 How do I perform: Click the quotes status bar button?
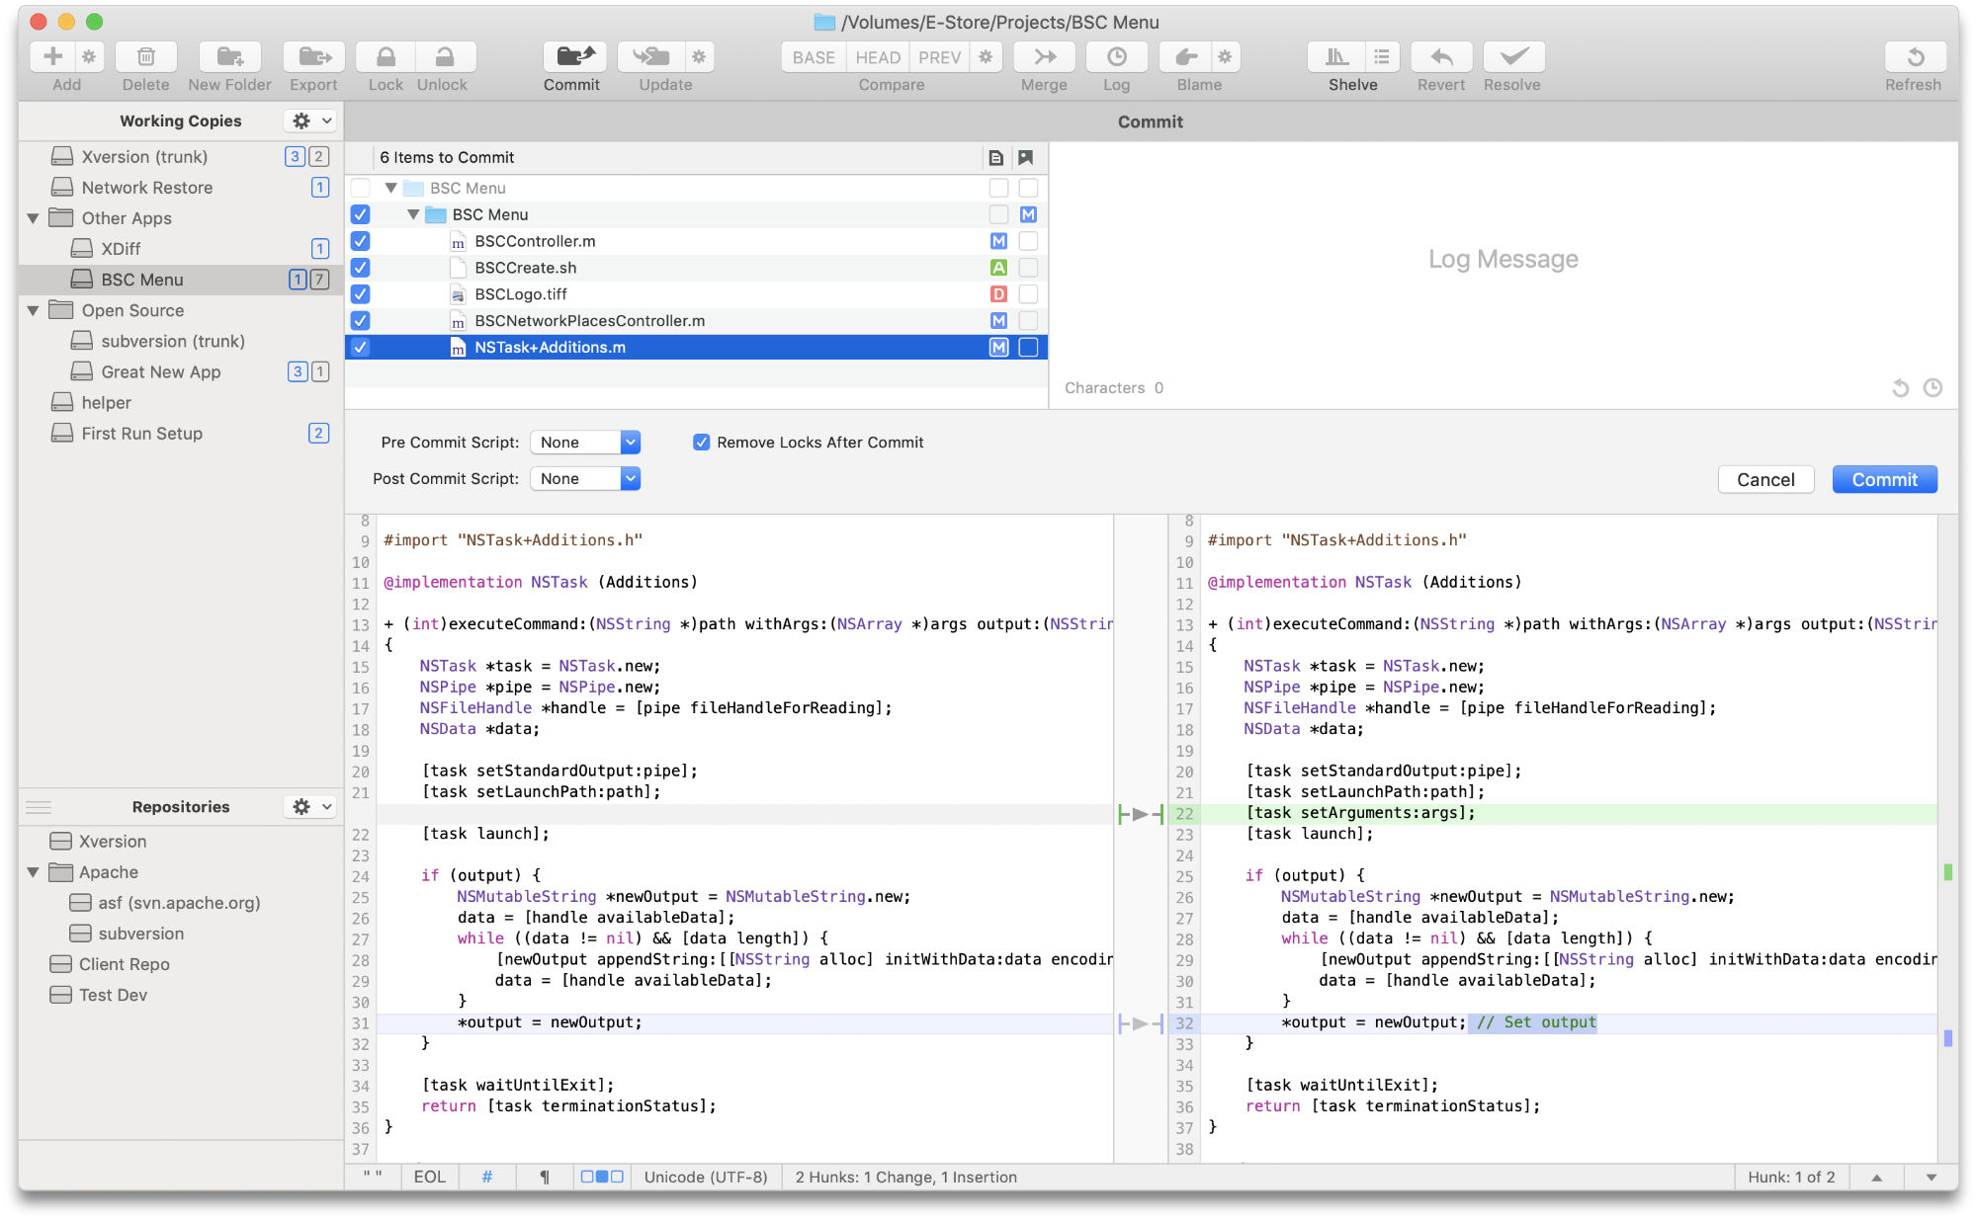[373, 1177]
